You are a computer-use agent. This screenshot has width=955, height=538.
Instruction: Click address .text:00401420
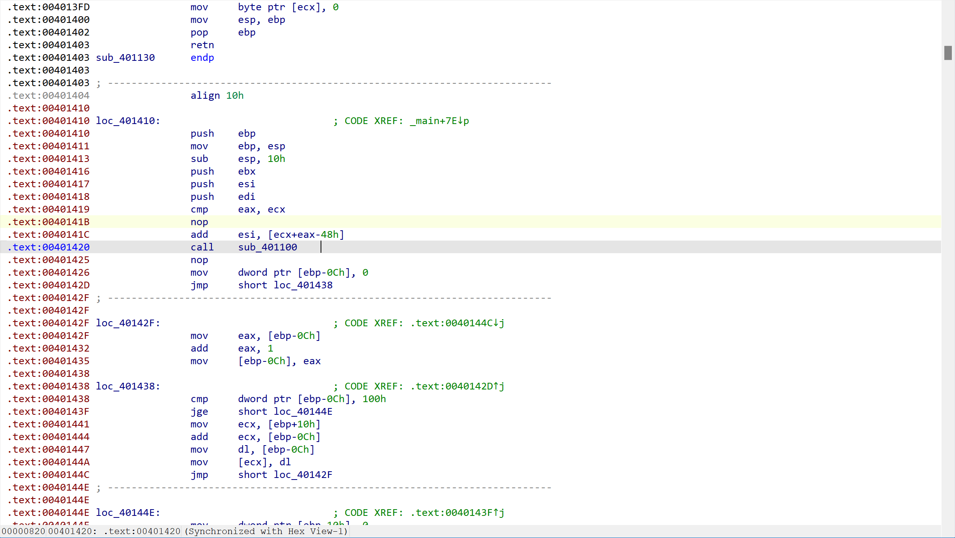pyautogui.click(x=49, y=247)
